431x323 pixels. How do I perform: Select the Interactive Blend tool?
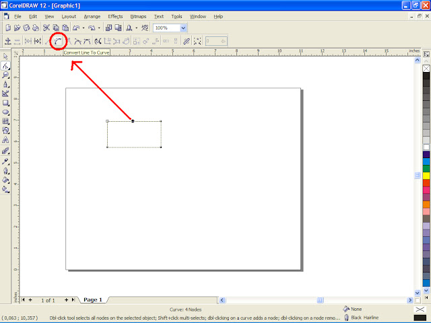pyautogui.click(x=5, y=151)
